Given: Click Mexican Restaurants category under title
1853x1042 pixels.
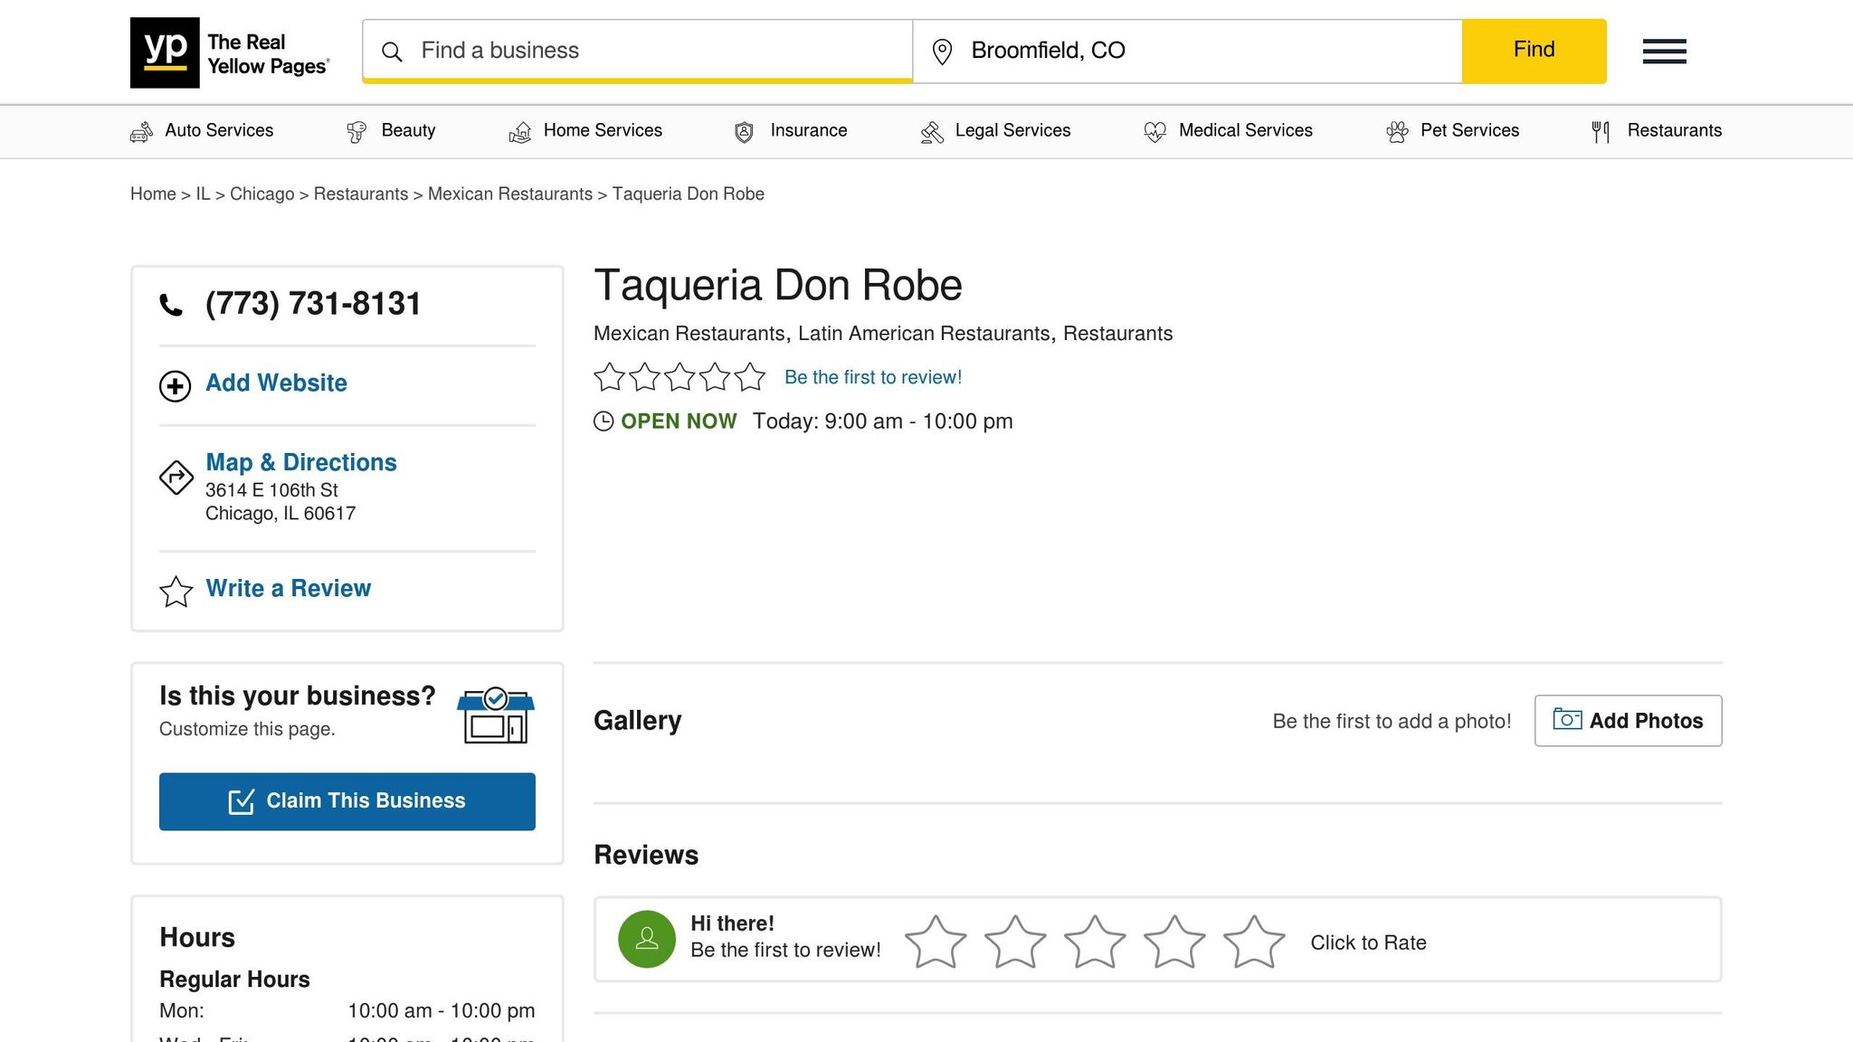Looking at the screenshot, I should pos(689,334).
